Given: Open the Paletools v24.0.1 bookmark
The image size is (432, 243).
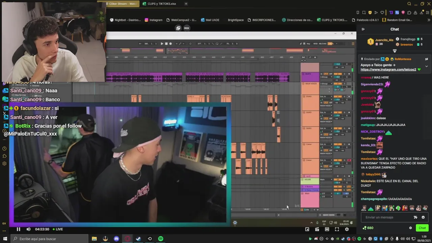Looking at the screenshot, I should pyautogui.click(x=366, y=20).
